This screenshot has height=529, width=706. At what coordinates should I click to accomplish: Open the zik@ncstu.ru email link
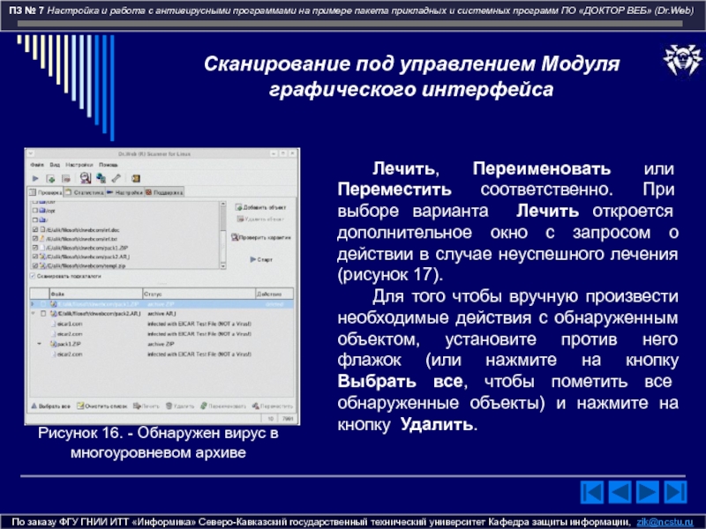(x=665, y=522)
